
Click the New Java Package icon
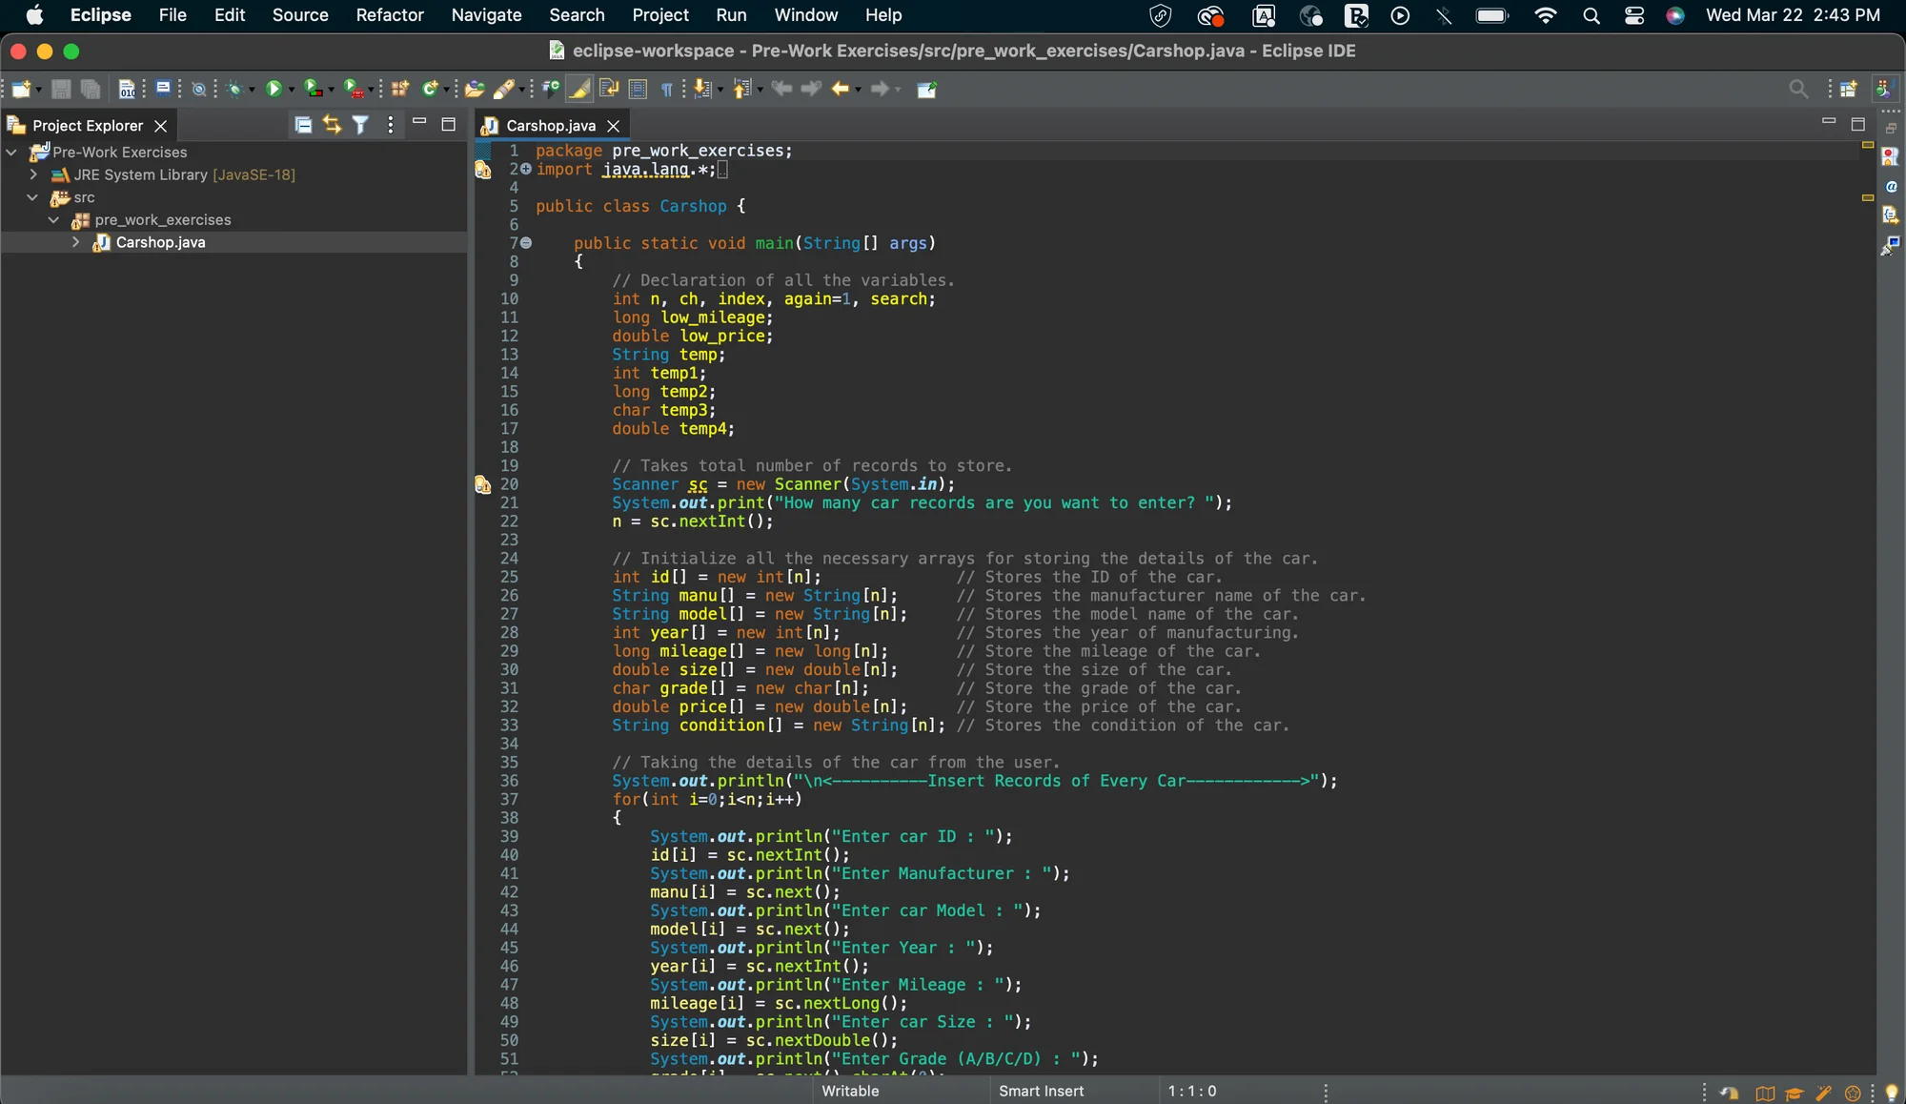coord(400,89)
